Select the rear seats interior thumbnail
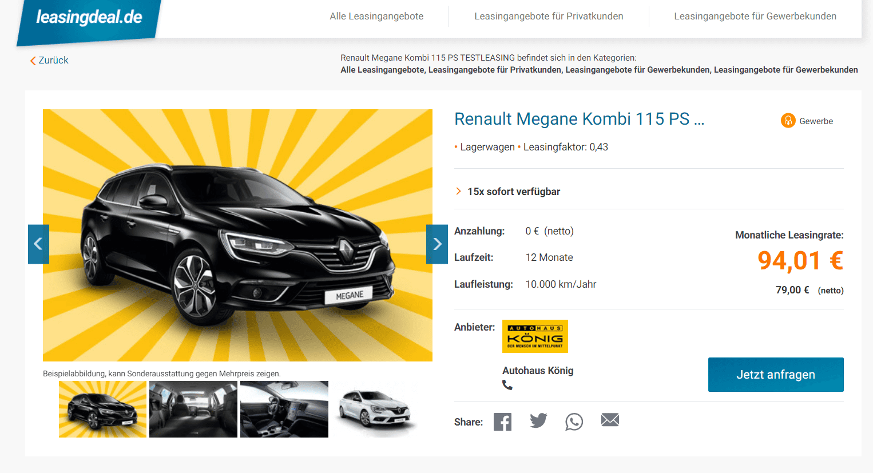This screenshot has height=473, width=873. [x=193, y=410]
